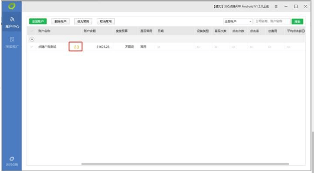
Task: Sort by 账户名称 column header
Action: 44,31
